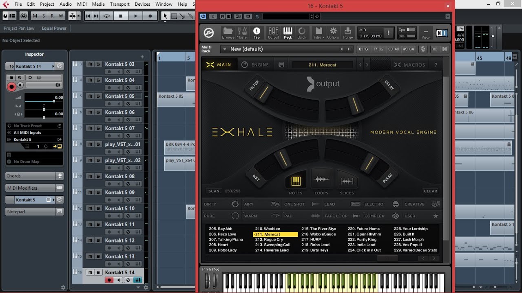Click the AUX button in Kontakt rack
Screen dimensions: 522x293
tap(435, 49)
